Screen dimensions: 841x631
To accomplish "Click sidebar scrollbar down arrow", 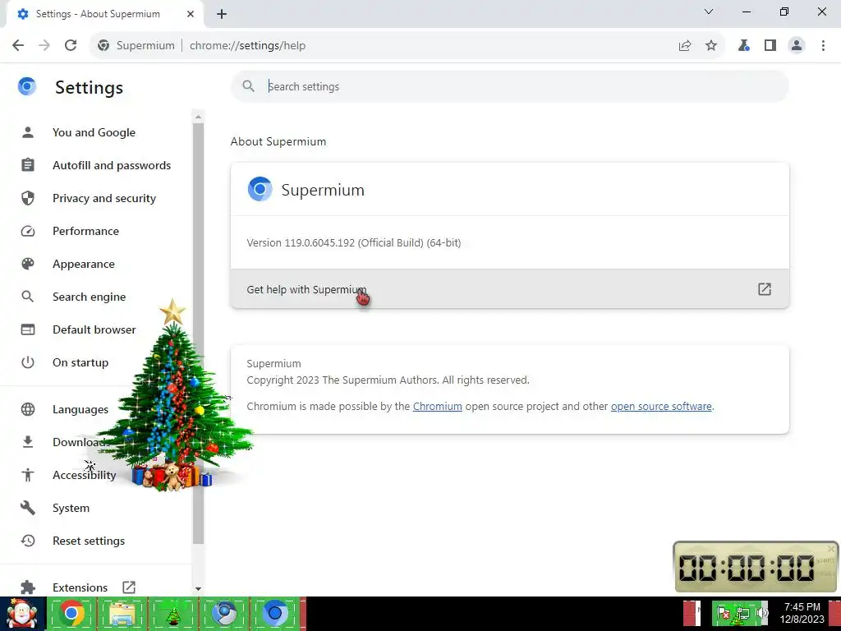I will pos(198,588).
